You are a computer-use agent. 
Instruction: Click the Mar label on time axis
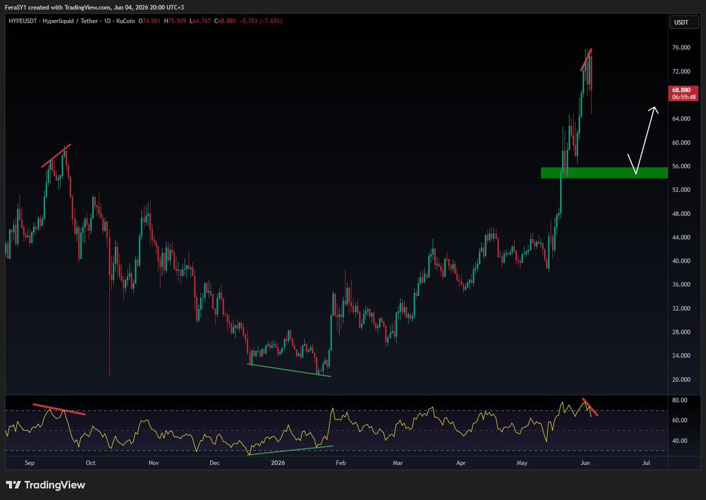(398, 463)
